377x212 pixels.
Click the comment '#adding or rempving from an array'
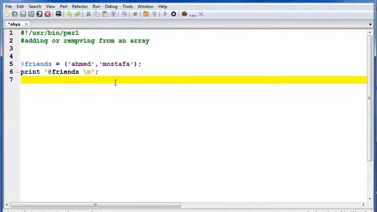point(85,41)
